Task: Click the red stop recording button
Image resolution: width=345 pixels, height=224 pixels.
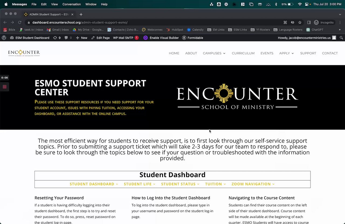Action: tap(5, 87)
